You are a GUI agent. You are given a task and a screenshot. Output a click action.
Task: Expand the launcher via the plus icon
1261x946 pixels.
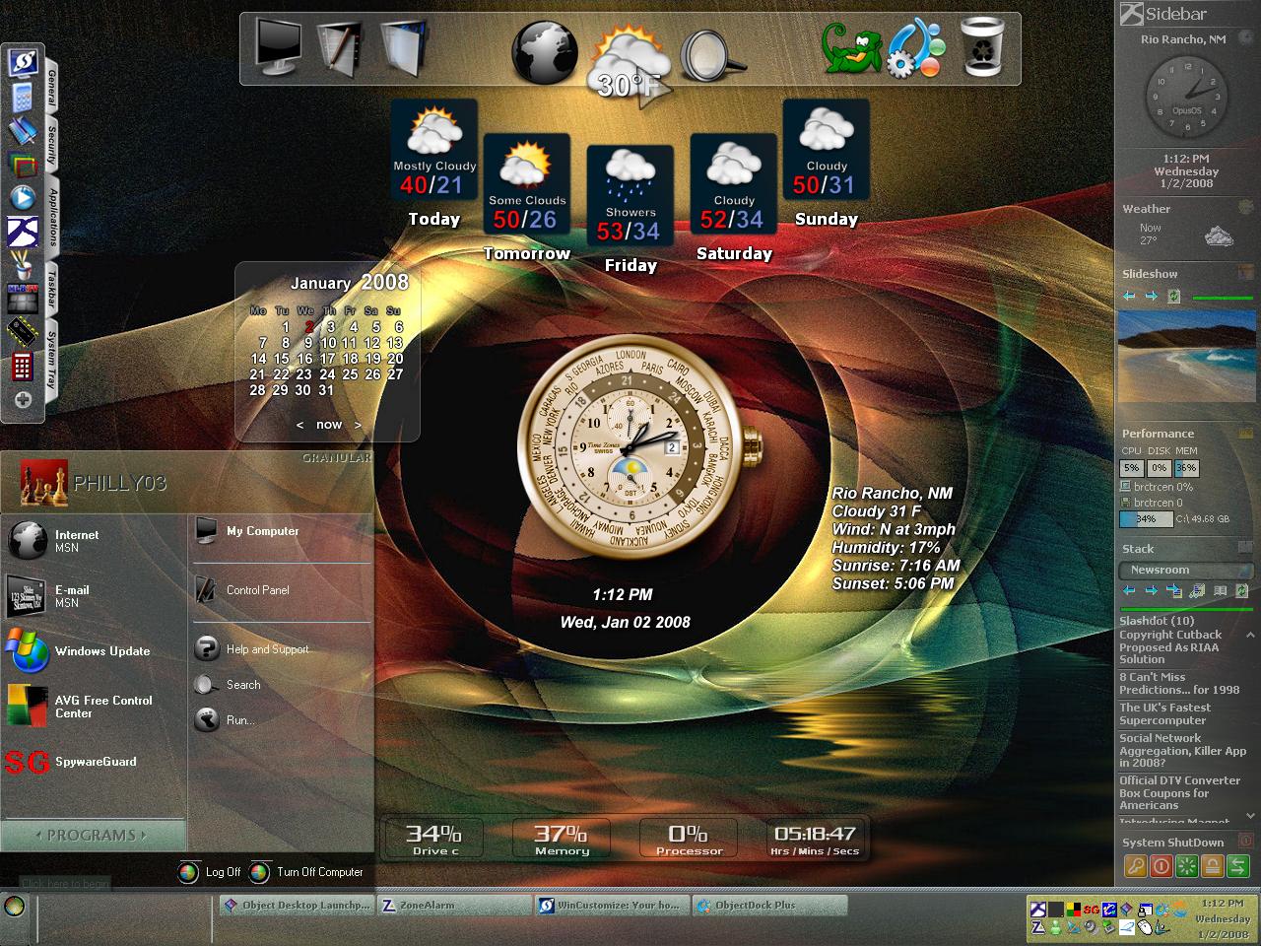[22, 400]
